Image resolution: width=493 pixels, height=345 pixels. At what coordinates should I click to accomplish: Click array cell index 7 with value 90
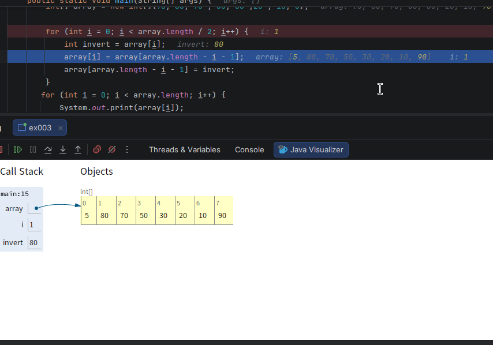click(x=224, y=210)
